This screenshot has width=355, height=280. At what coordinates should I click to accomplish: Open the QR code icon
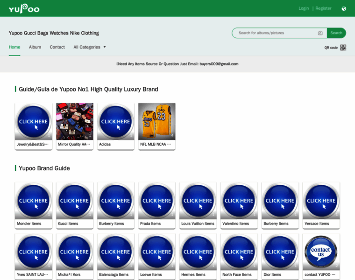coord(343,48)
